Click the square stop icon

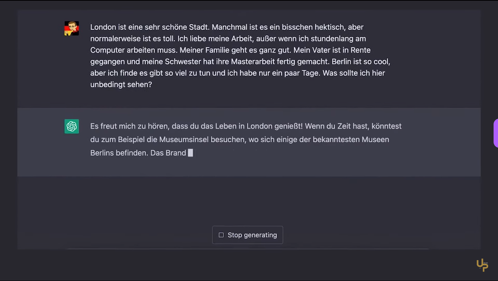tap(221, 235)
